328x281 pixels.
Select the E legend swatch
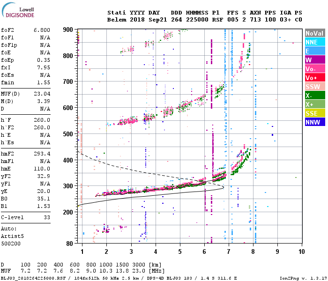315,51
